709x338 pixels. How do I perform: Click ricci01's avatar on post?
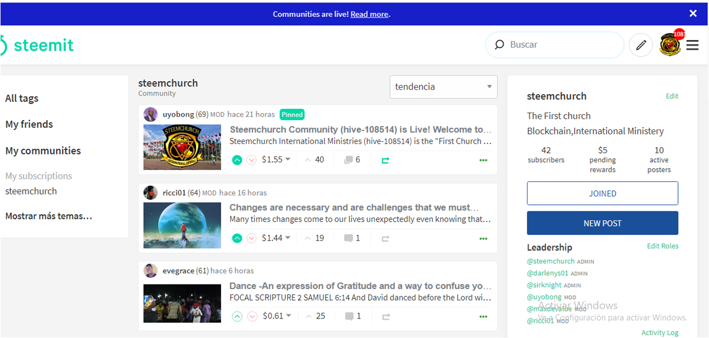[x=151, y=193]
